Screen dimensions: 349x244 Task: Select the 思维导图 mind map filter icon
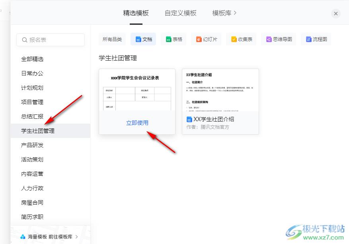(269, 39)
